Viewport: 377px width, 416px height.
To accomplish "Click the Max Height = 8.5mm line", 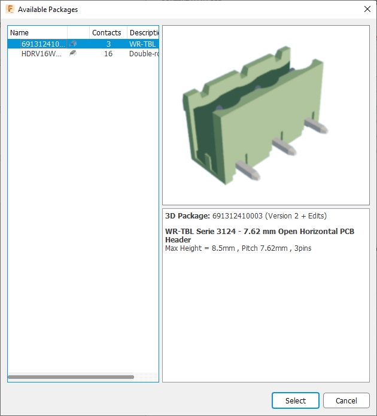I will (238, 248).
